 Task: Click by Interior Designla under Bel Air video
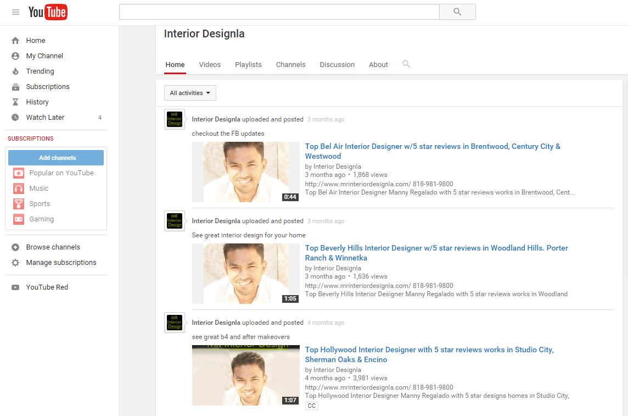(333, 167)
